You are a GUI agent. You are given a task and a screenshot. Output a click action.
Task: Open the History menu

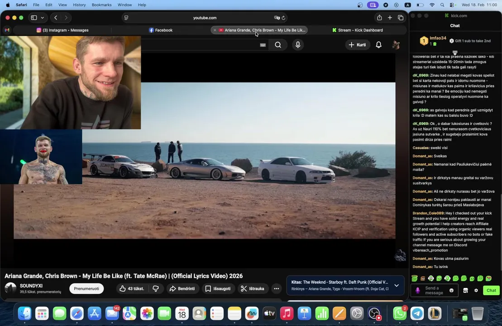coord(79,5)
